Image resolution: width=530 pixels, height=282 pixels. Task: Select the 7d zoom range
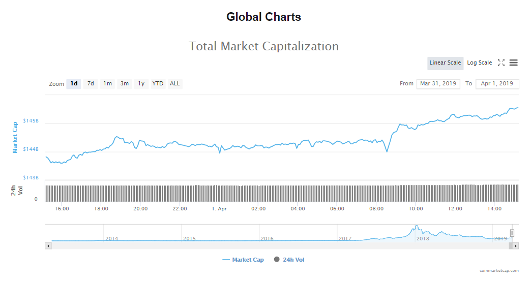(91, 84)
